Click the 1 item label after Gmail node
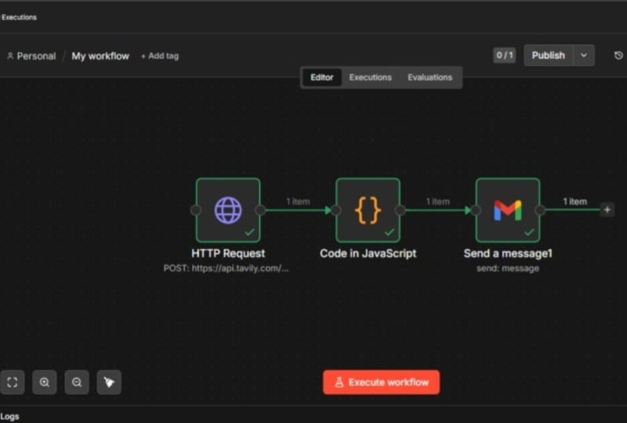The width and height of the screenshot is (627, 423). [x=575, y=201]
